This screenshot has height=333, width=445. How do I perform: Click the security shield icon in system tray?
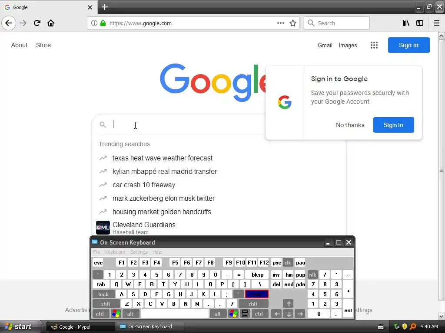click(x=405, y=326)
